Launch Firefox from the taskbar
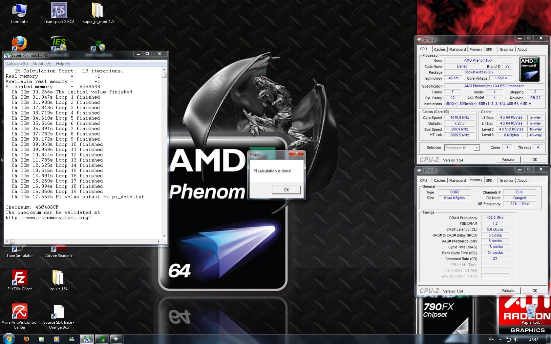This screenshot has height=344, width=551. 27,339
